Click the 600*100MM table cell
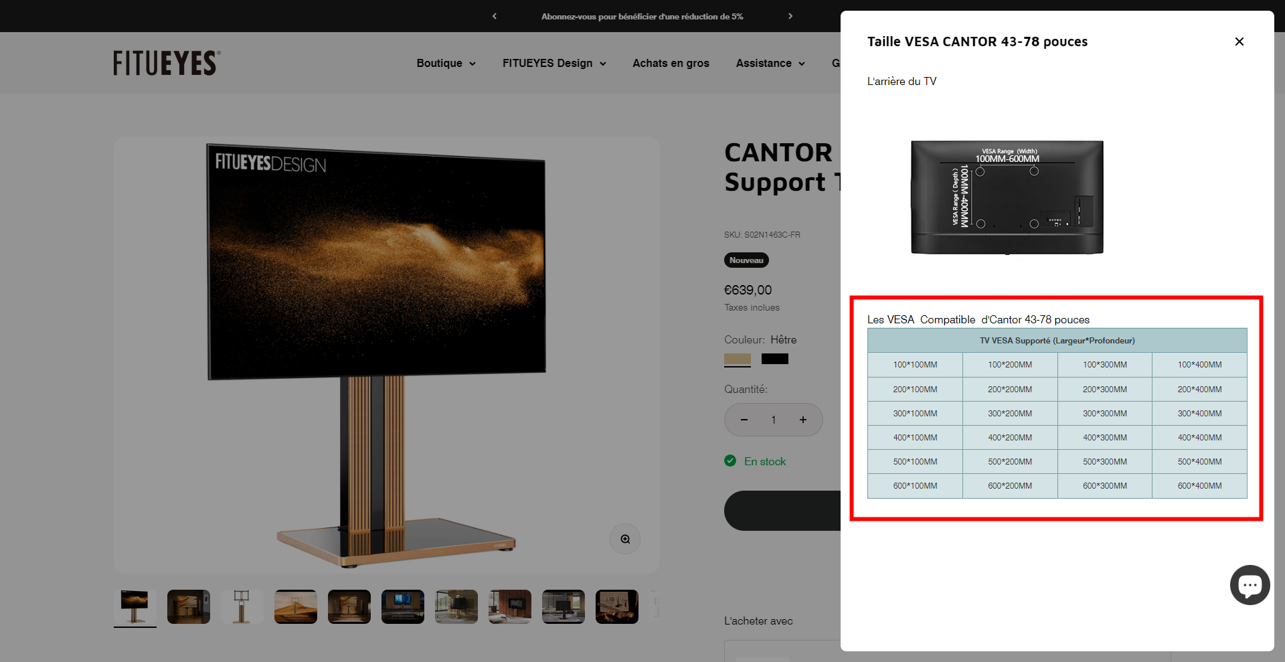The image size is (1285, 662). pyautogui.click(x=915, y=486)
